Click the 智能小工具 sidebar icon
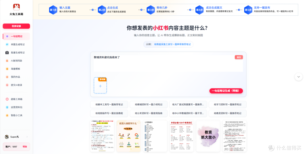Viewport: 304px width, 154px height. (x=7, y=115)
